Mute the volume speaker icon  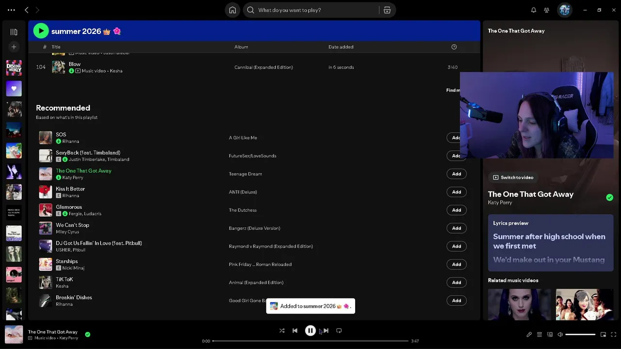coord(560,334)
